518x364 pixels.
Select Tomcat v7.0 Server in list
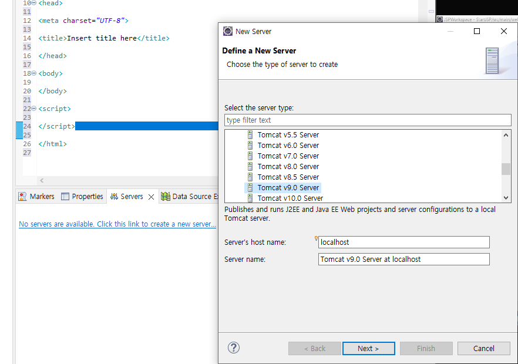288,156
